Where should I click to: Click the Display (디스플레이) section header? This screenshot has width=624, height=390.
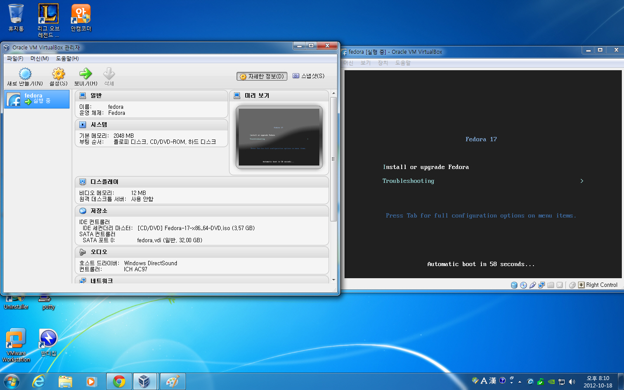[x=202, y=182]
